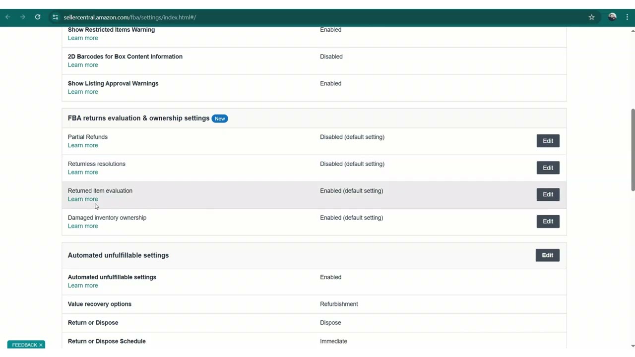Click 'Enabled' value for Automated unfulfillable settings
The height and width of the screenshot is (357, 635).
(330, 277)
